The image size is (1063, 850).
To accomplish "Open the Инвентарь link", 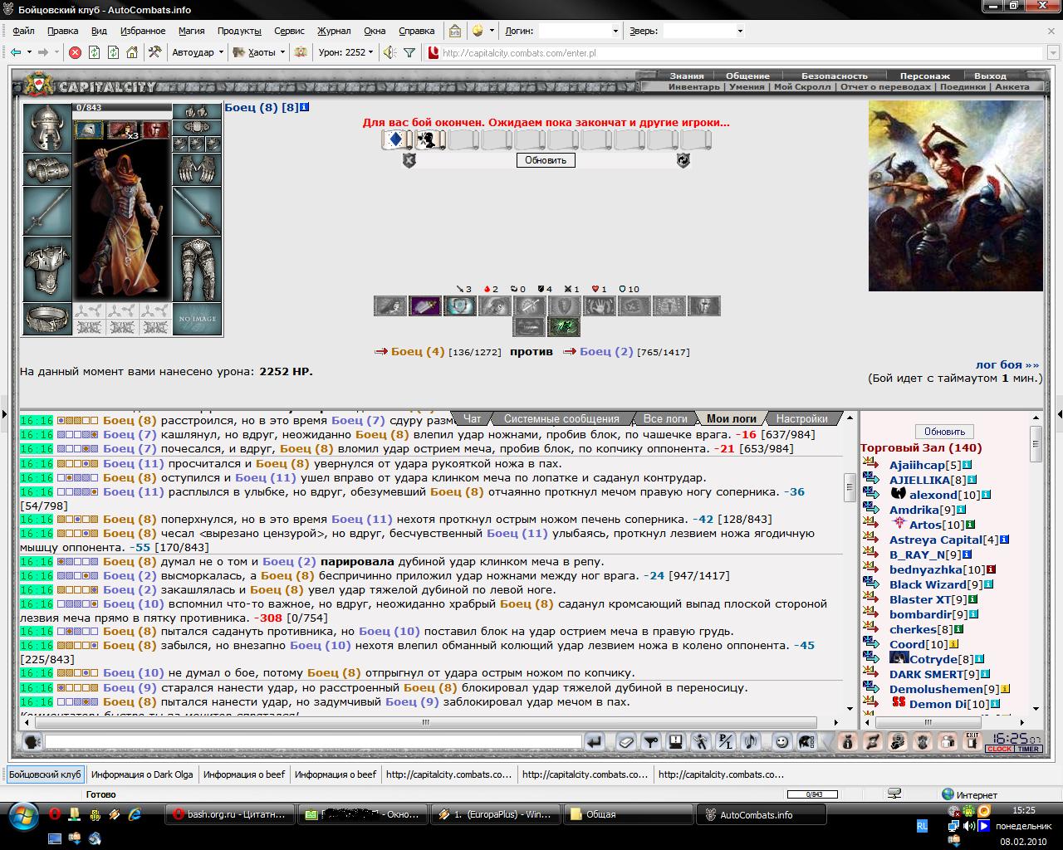I will point(694,86).
